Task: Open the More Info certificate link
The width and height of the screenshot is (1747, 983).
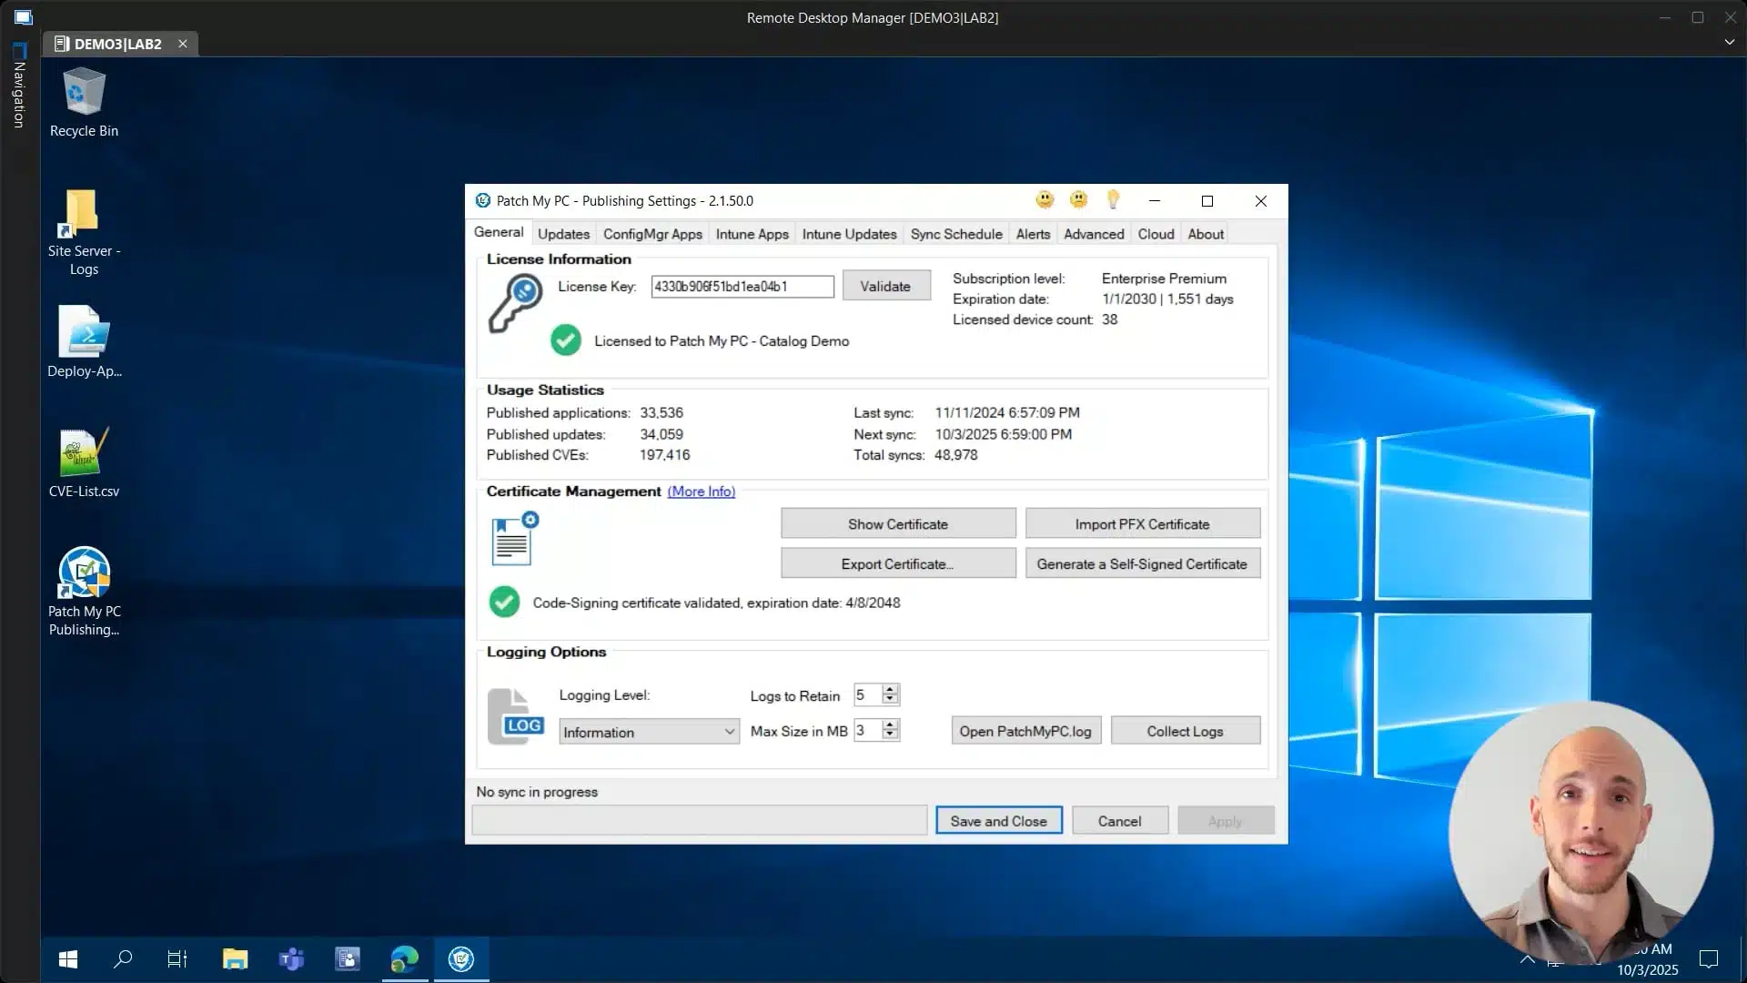Action: (701, 491)
